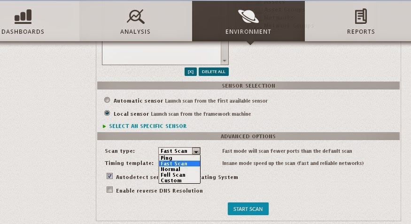Choose Normal from the scan type list

[170, 169]
